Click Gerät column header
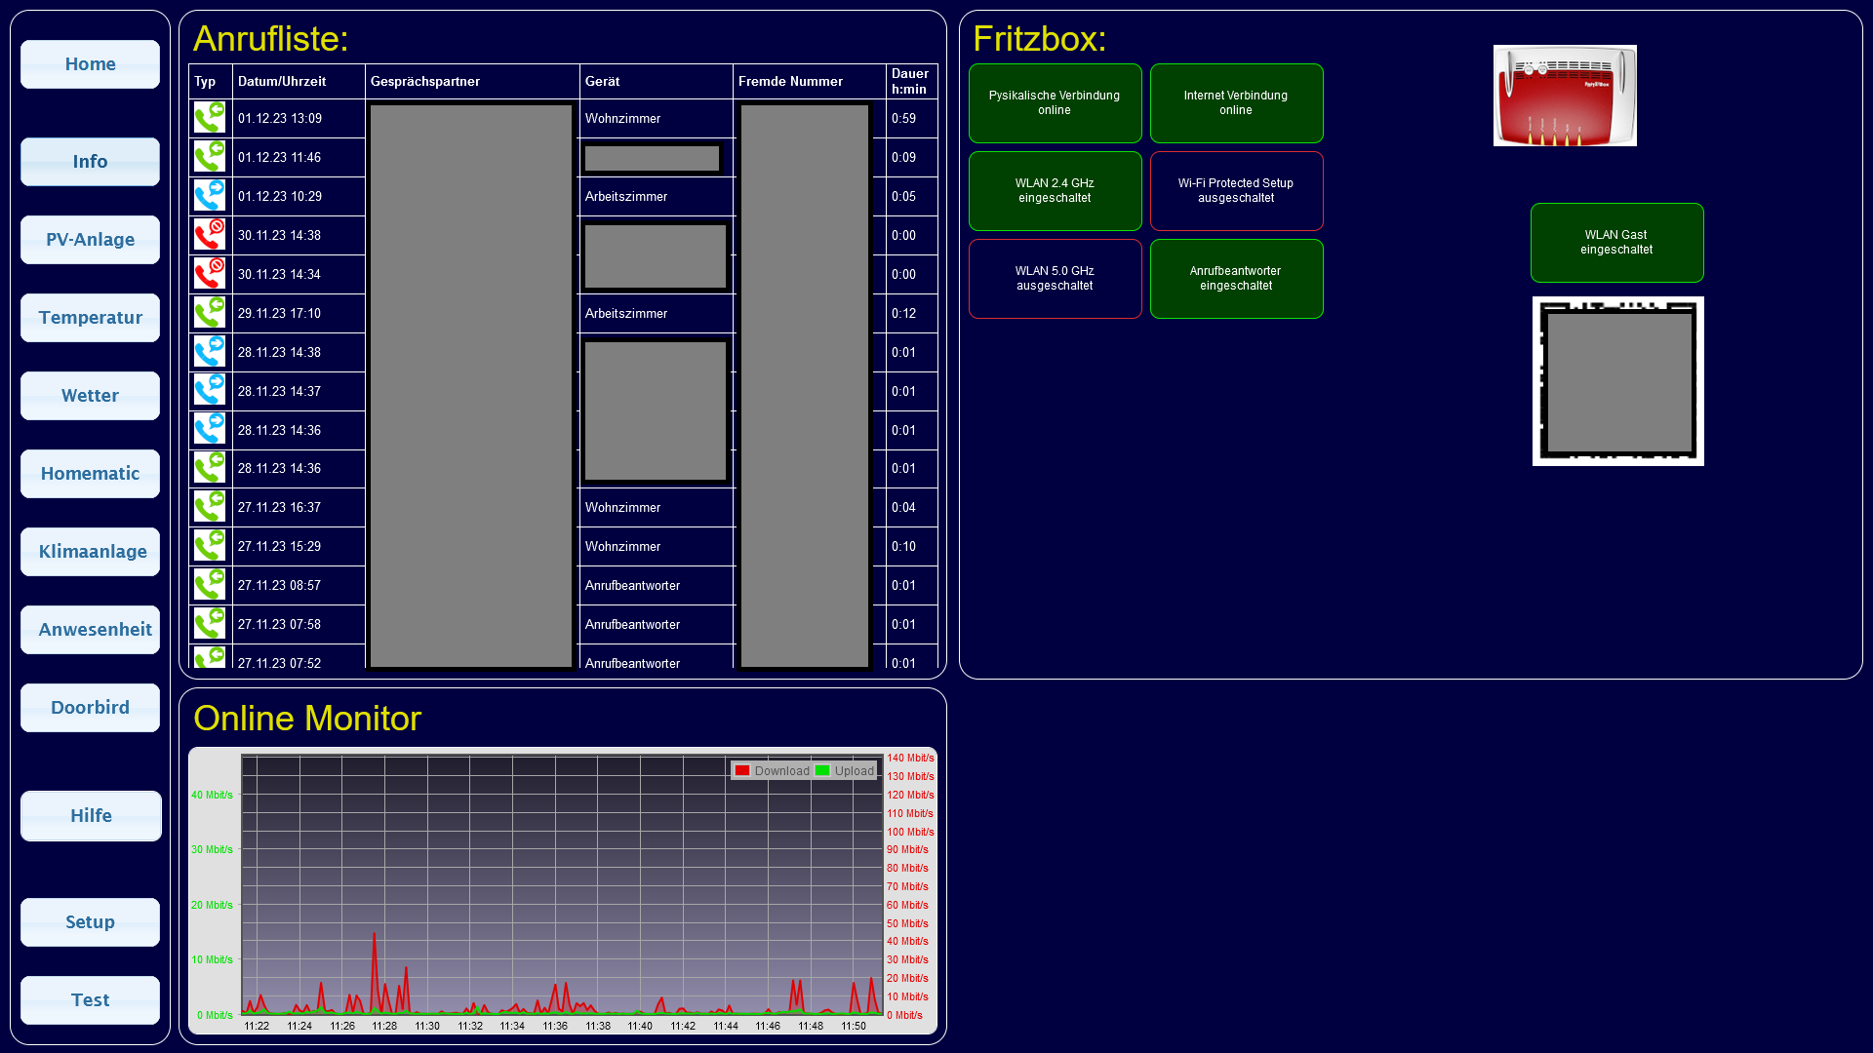1873x1053 pixels. pyautogui.click(x=656, y=82)
